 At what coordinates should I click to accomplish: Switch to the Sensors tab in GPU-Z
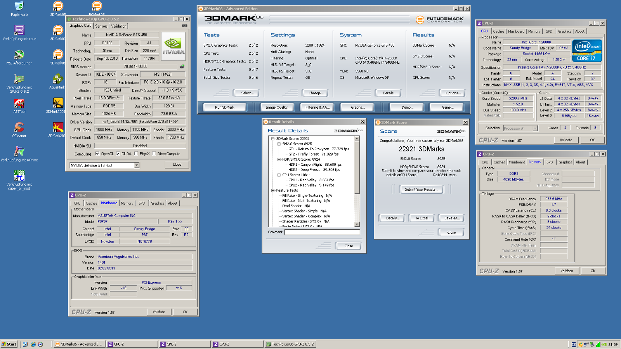101,26
